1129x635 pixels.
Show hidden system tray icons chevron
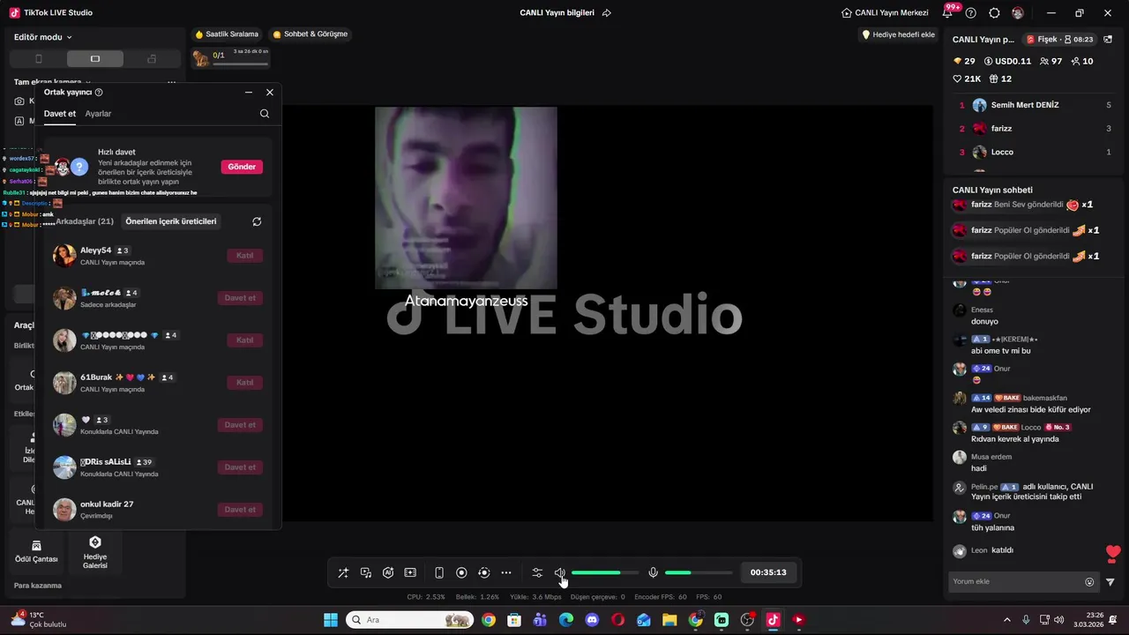click(1007, 620)
